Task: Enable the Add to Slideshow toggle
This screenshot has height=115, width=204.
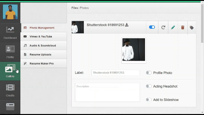Action: [x=149, y=100]
